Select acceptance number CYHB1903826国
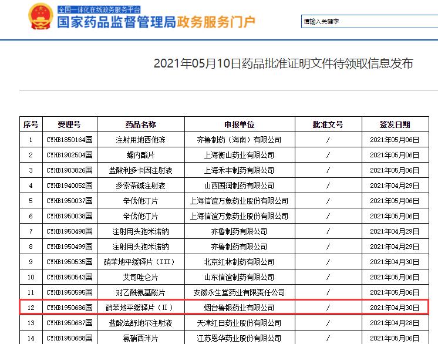 pos(69,170)
